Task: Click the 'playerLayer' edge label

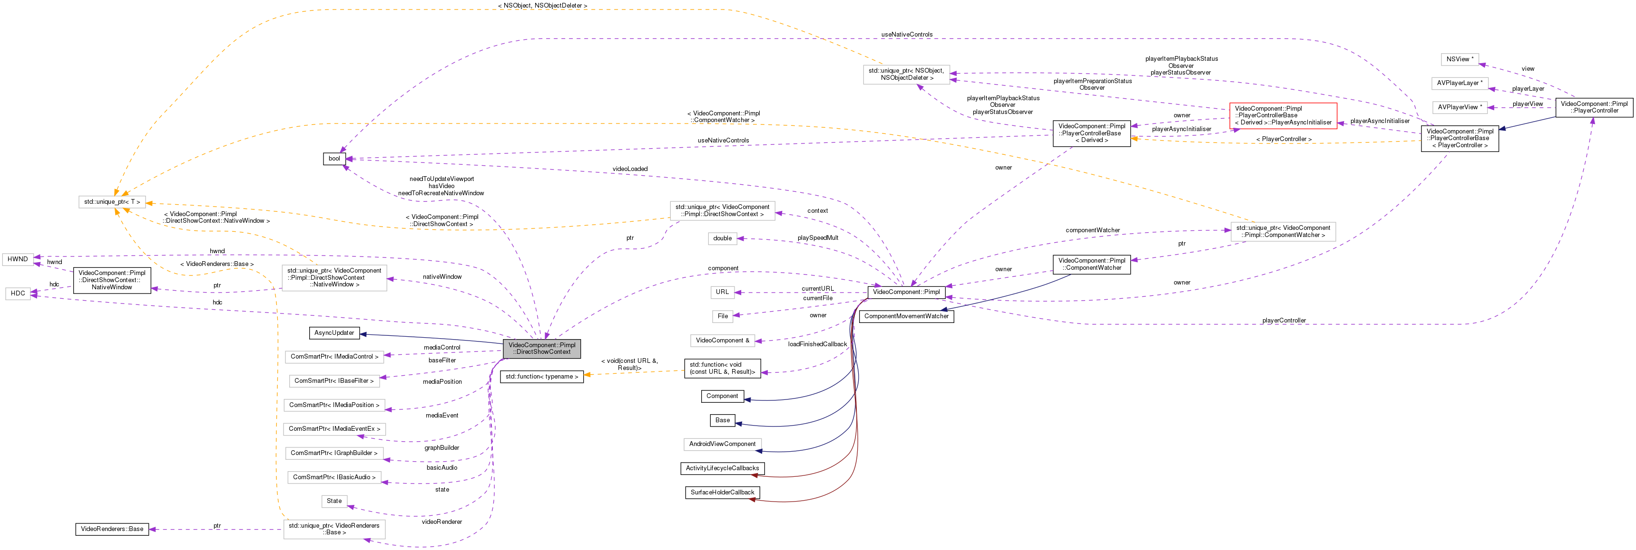Action: [1528, 89]
